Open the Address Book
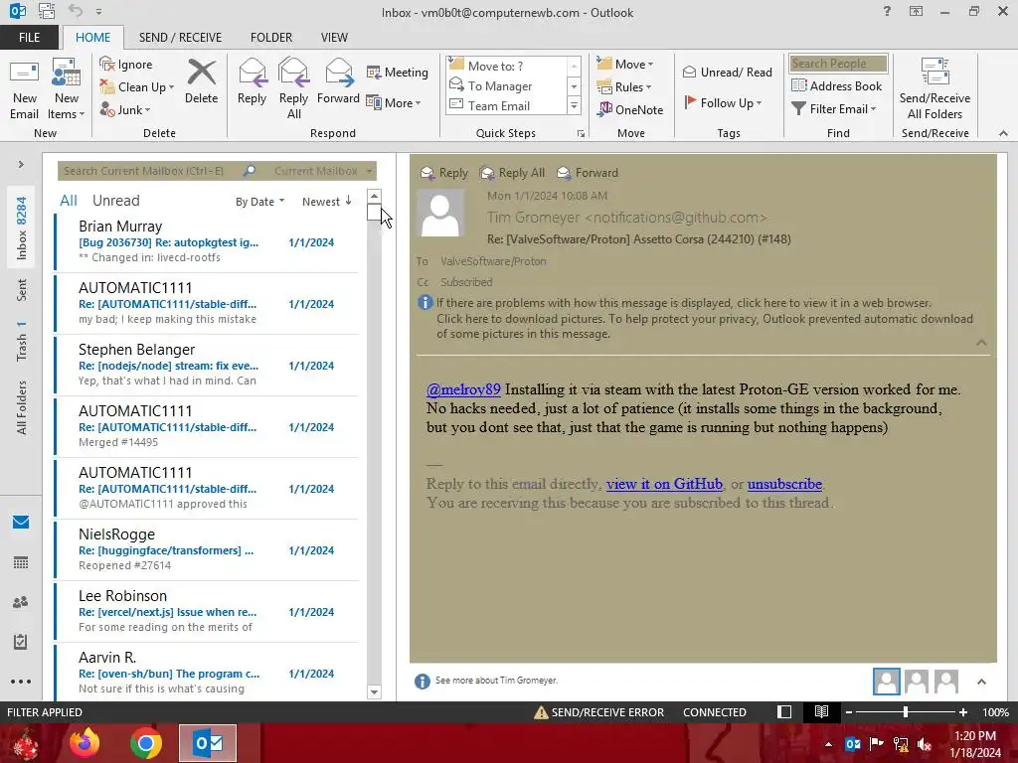The width and height of the screenshot is (1018, 763). (x=836, y=85)
